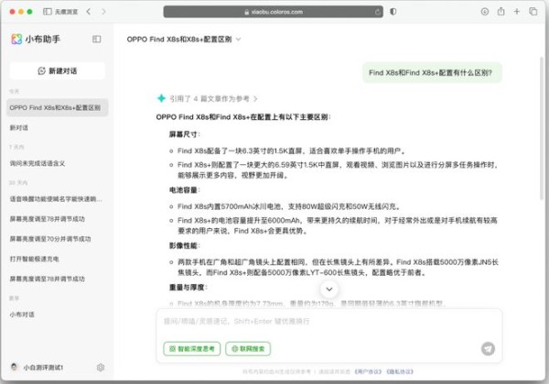Click the chat scrollbar on the right edge
The image size is (549, 384).
pos(542,128)
